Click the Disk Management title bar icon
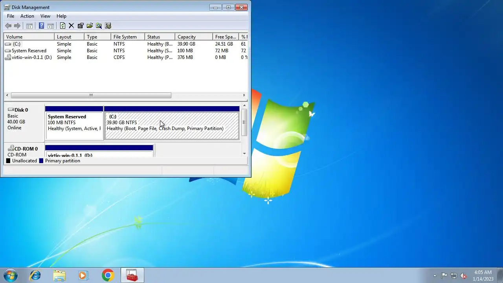This screenshot has width=503, height=283. [x=7, y=7]
